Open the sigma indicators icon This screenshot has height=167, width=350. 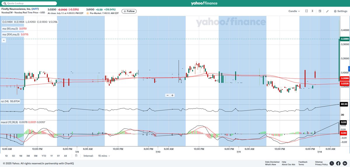pyautogui.click(x=312, y=11)
